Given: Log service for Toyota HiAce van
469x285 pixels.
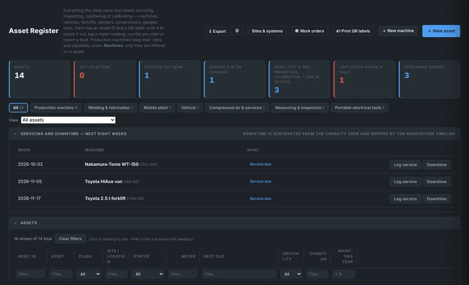Looking at the screenshot, I should pyautogui.click(x=405, y=182).
